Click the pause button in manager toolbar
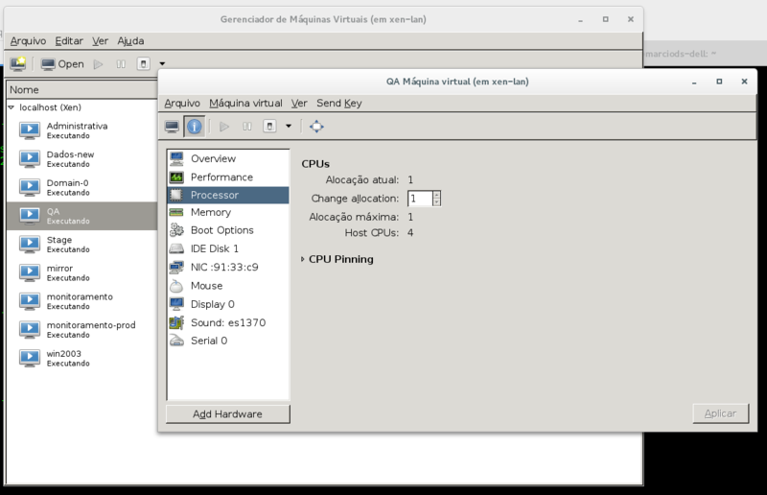Screen dimensions: 767x495 [121, 64]
